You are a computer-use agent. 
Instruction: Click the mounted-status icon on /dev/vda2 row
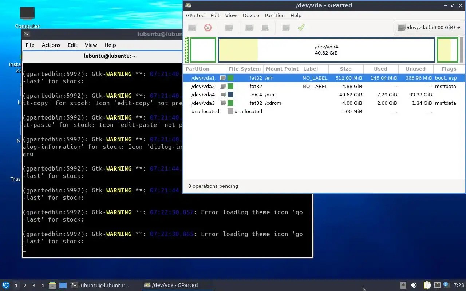click(x=223, y=86)
